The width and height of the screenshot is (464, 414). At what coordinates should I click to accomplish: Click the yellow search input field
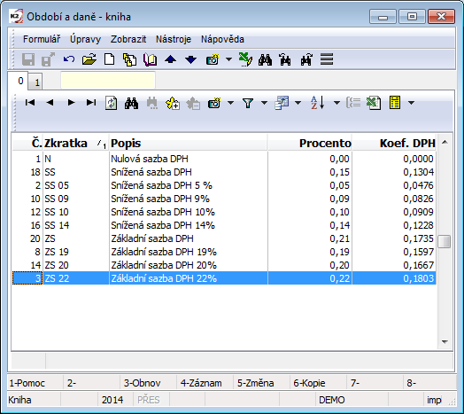pyautogui.click(x=108, y=80)
